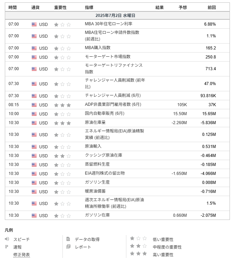Click the データの取得 icon in the legend
The width and height of the screenshot is (233, 260).
68,239
